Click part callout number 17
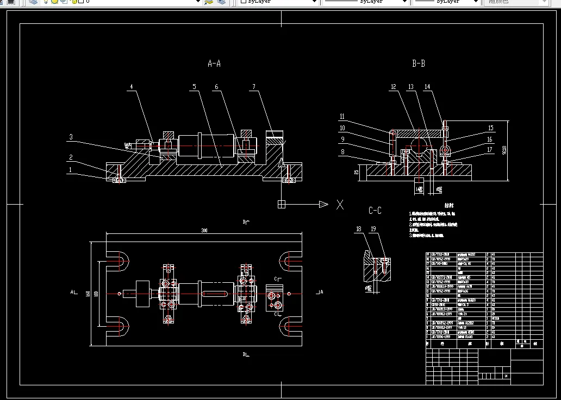Screen dimensions: 561x400 coord(489,150)
